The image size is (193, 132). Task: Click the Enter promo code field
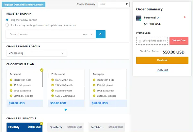tap(152, 41)
